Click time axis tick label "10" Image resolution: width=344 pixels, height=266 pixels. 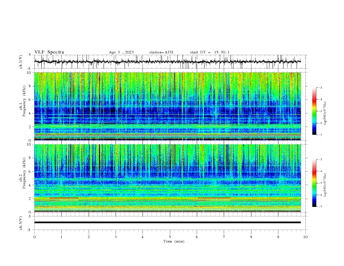tap(305, 237)
